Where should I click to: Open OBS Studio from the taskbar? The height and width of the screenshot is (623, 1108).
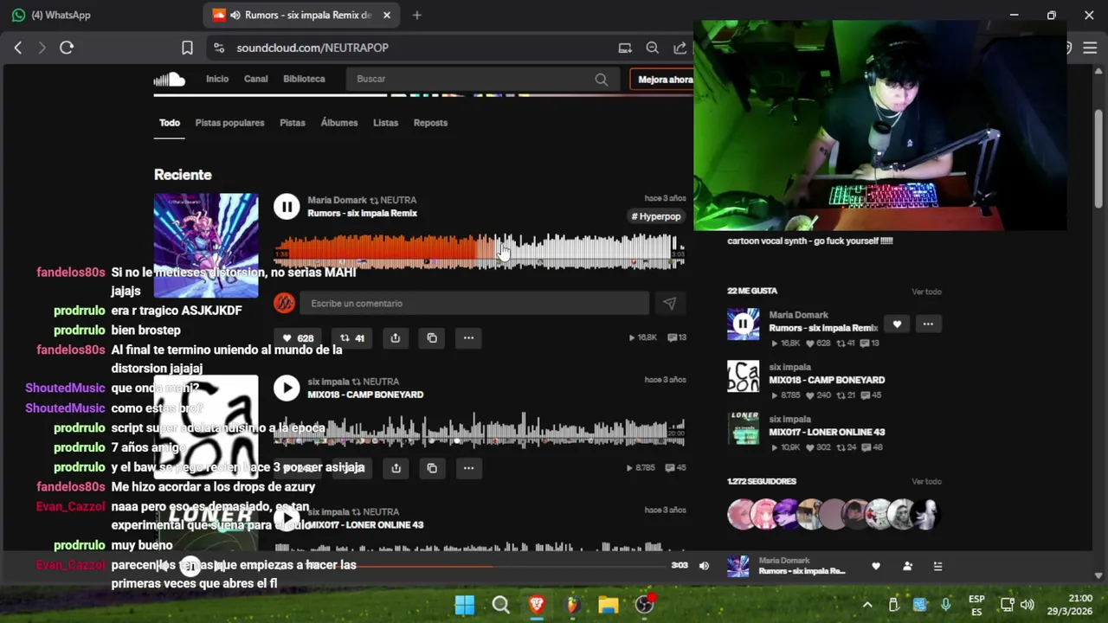tap(644, 605)
